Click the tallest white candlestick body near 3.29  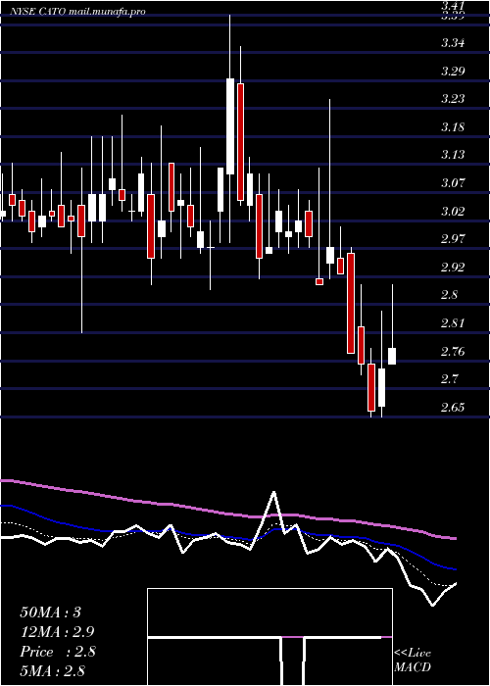pyautogui.click(x=230, y=126)
